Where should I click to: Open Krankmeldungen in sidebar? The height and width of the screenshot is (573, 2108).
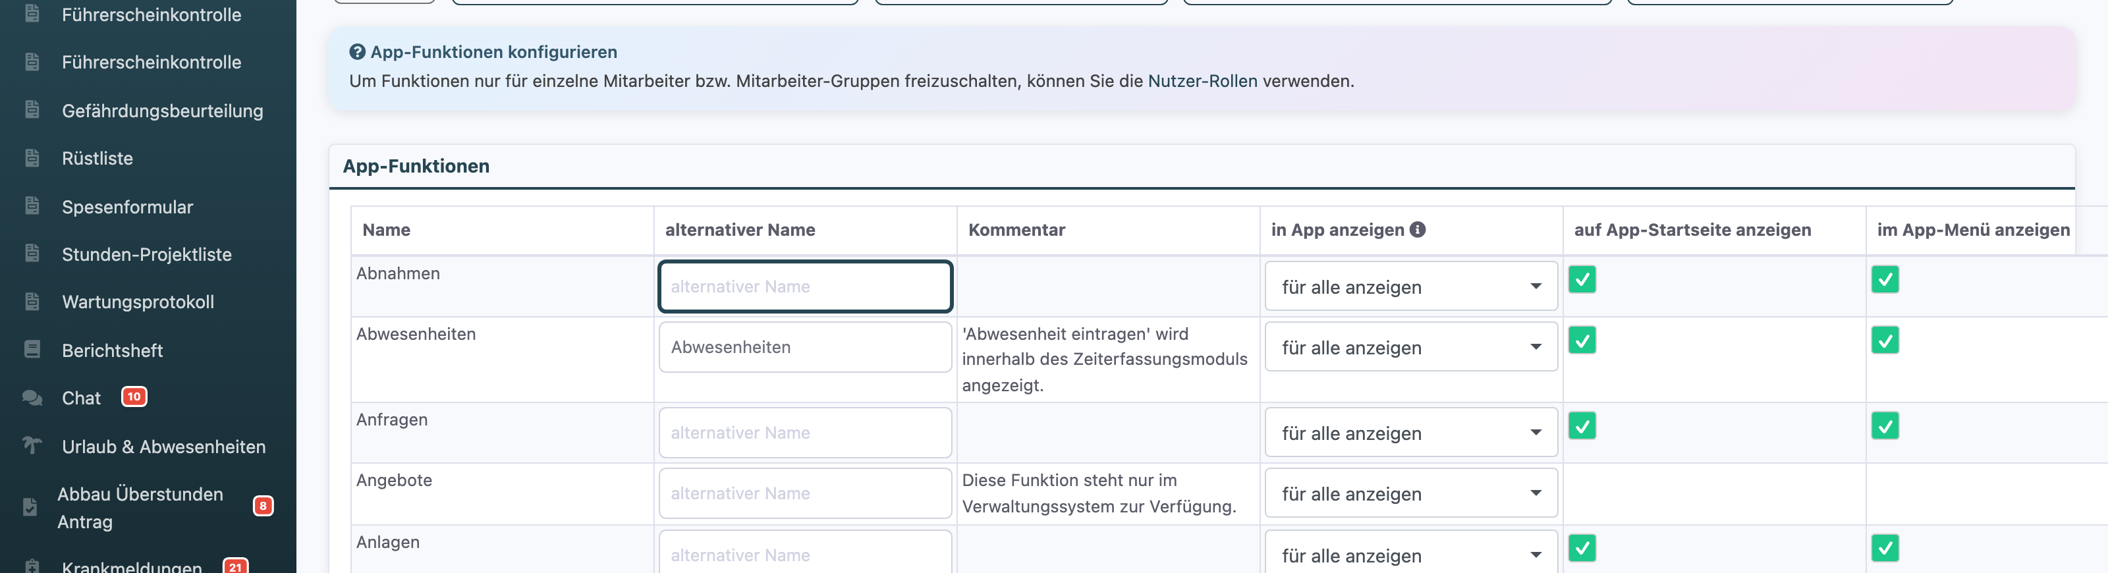[132, 566]
